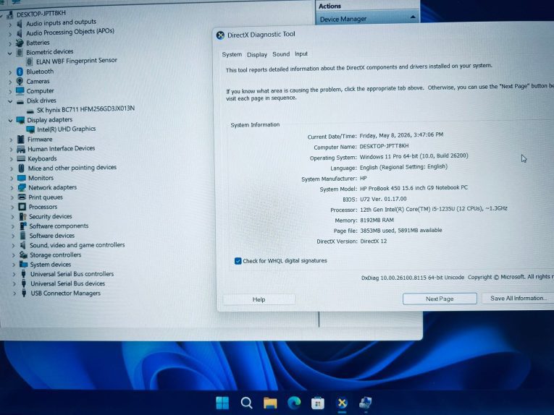Select the Computer tree item

41,91
